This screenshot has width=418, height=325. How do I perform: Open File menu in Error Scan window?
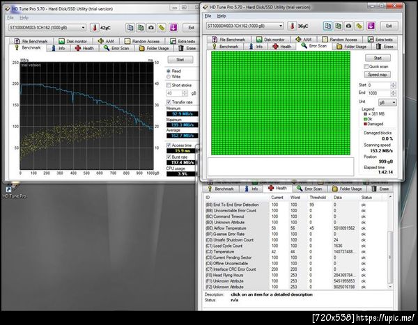pyautogui.click(x=208, y=16)
